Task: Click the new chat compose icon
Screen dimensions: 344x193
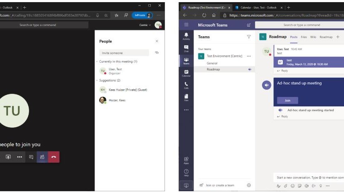Action: (249, 25)
